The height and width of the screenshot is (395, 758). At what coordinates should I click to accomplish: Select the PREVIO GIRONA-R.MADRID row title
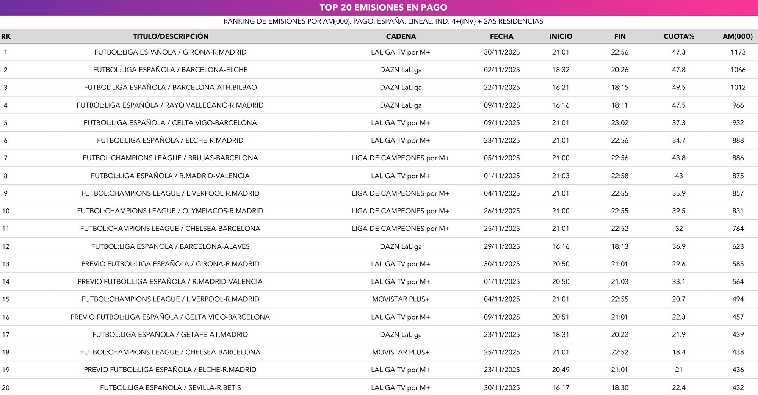(x=170, y=264)
